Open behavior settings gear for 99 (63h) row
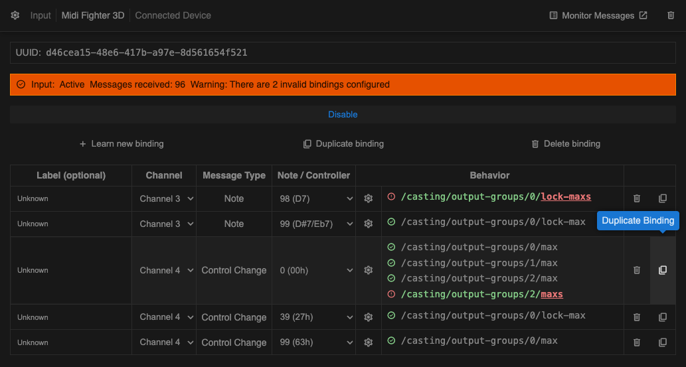 coord(369,342)
